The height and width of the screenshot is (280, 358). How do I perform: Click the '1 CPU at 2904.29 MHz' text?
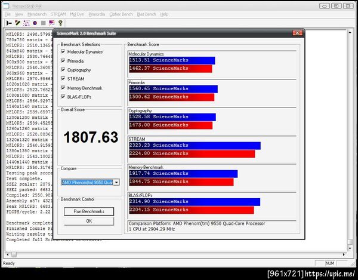click(152, 229)
